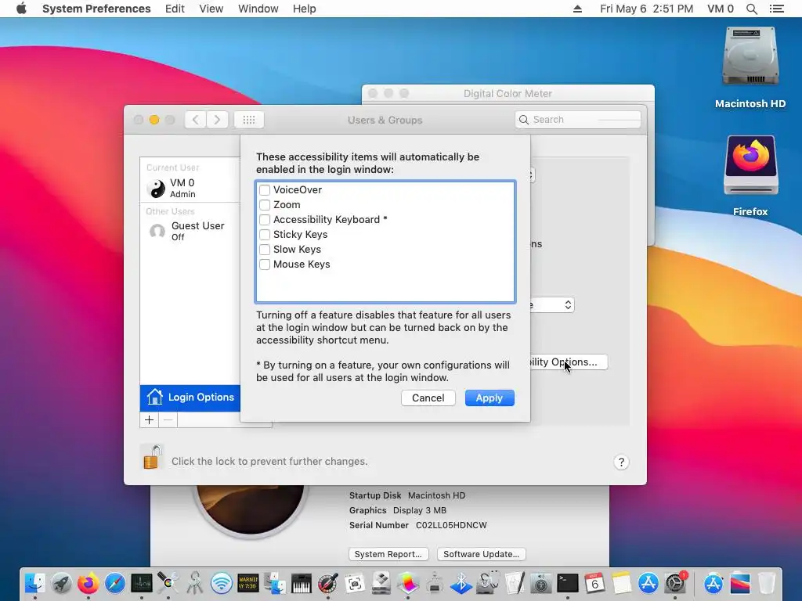Open Finder from the Dock
Screen dimensions: 802x601
click(35, 583)
